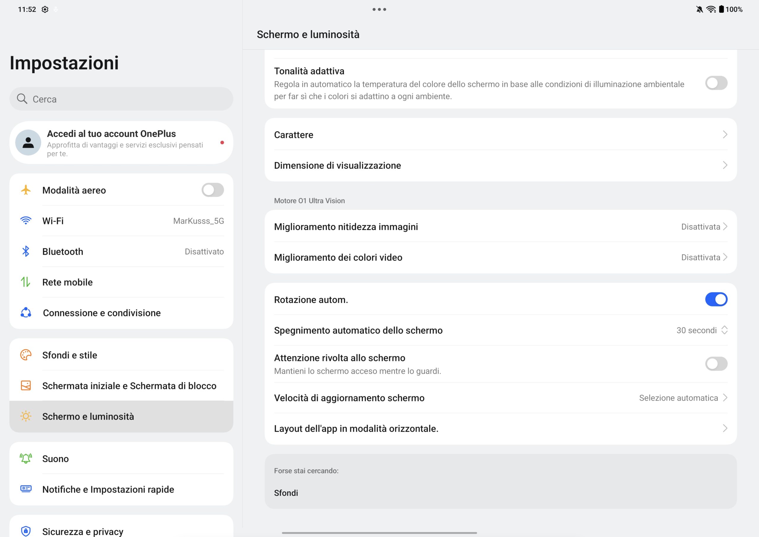This screenshot has width=759, height=537.
Task: Open Dimensione di visualizzazione chevron
Action: click(725, 165)
